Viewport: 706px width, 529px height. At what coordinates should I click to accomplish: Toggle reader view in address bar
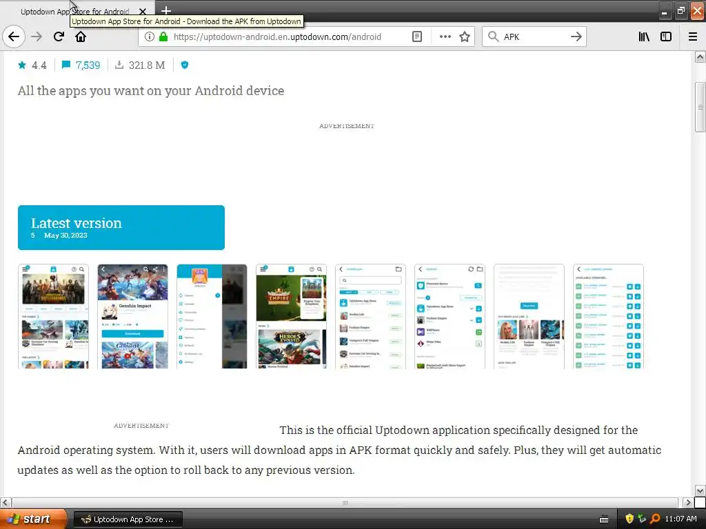click(x=417, y=37)
